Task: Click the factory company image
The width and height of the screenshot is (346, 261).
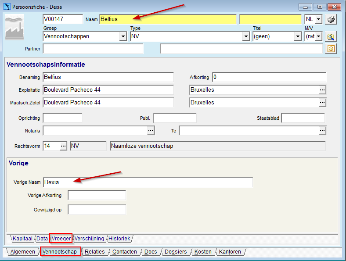Action: [x=14, y=27]
